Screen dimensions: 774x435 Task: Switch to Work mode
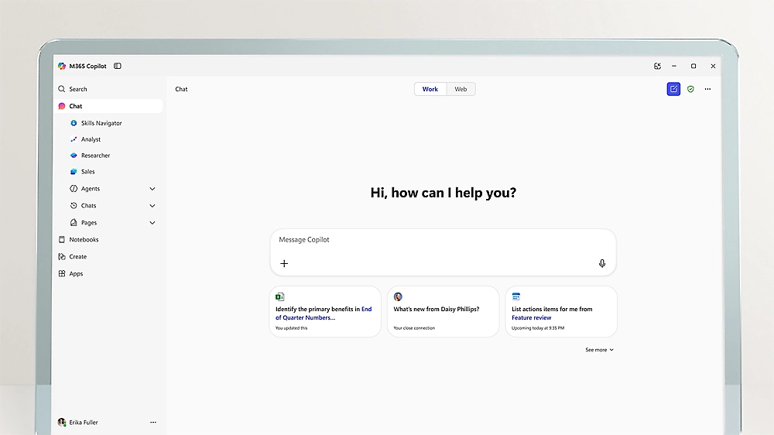coord(430,89)
